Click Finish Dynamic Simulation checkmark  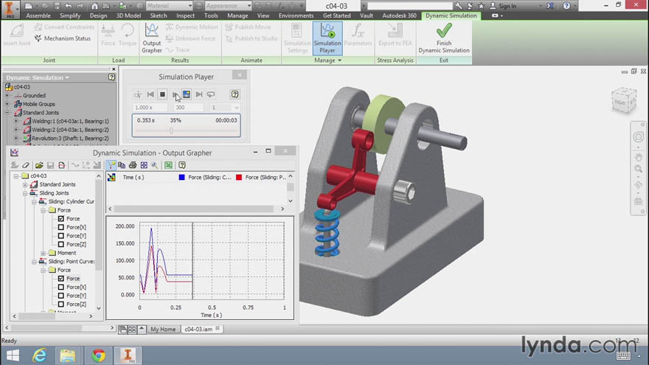coord(444,38)
